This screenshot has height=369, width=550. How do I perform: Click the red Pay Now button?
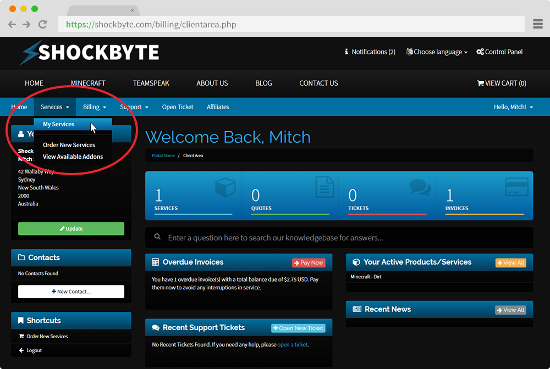pyautogui.click(x=309, y=262)
